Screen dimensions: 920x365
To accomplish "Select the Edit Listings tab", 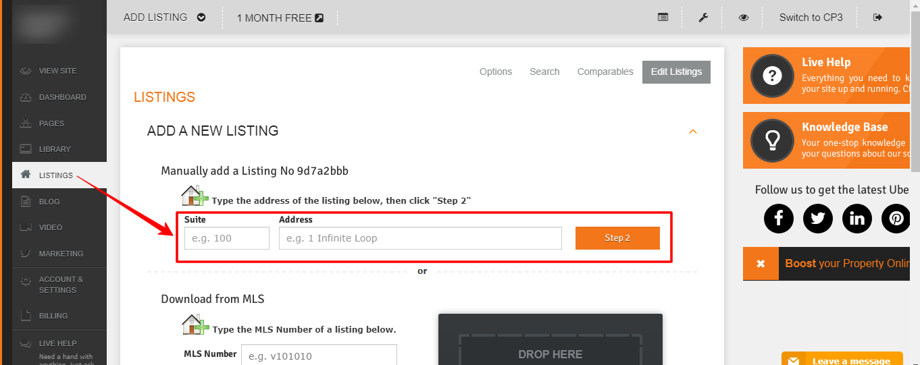I will coord(676,72).
